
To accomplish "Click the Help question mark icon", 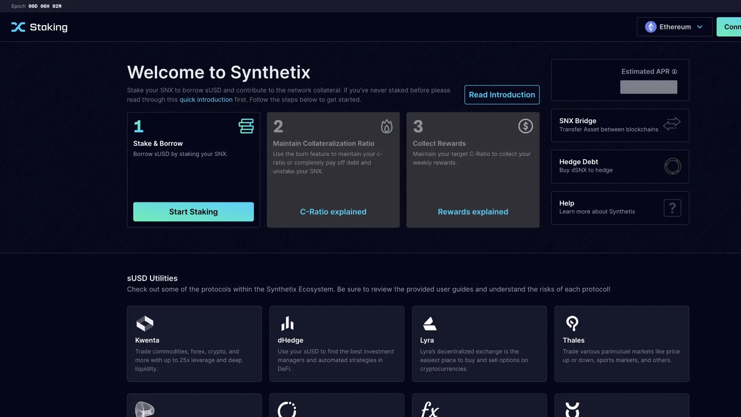I will tap(672, 208).
